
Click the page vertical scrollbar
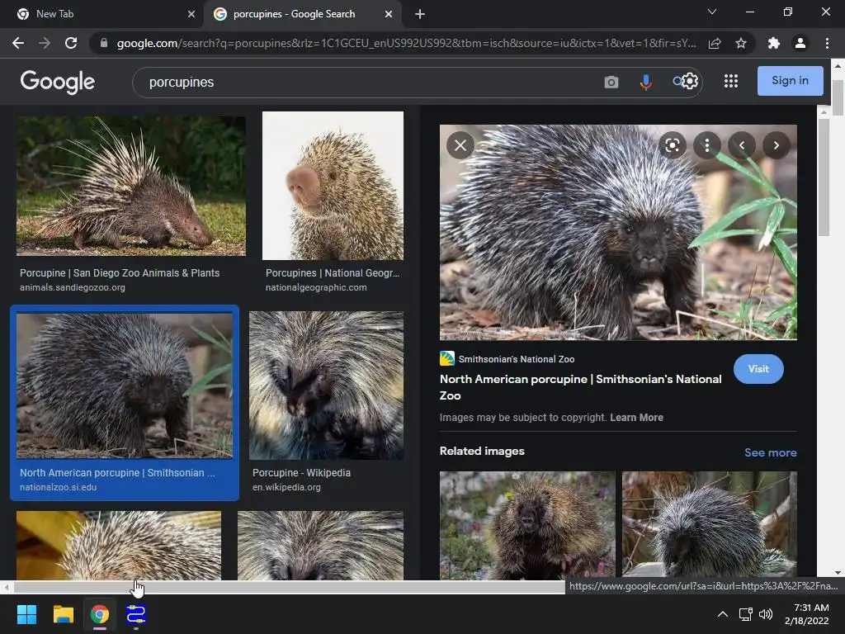(x=838, y=99)
